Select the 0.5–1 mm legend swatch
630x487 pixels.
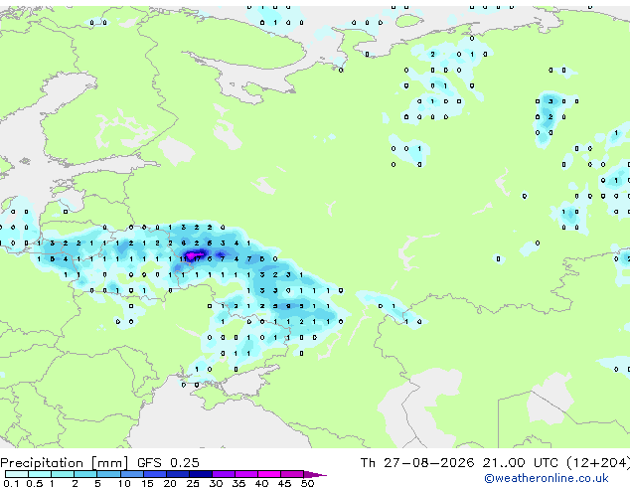40,474
